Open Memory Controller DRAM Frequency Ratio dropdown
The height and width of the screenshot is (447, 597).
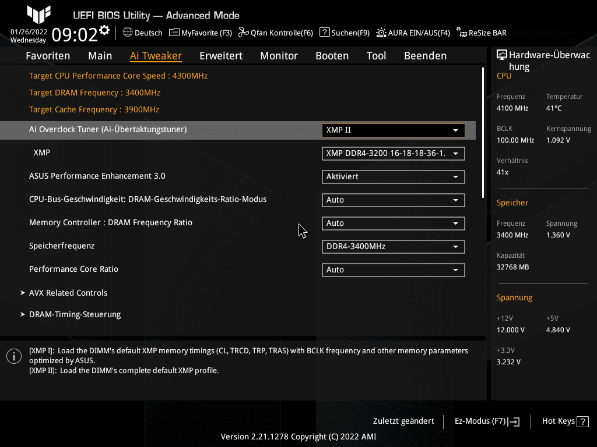pyautogui.click(x=394, y=223)
